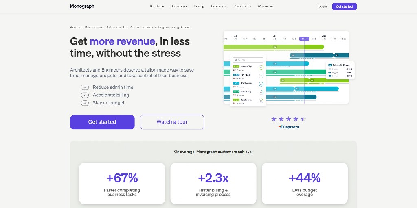This screenshot has width=417, height=208.
Task: Click the Fun Palace project row
Action: 248,76
